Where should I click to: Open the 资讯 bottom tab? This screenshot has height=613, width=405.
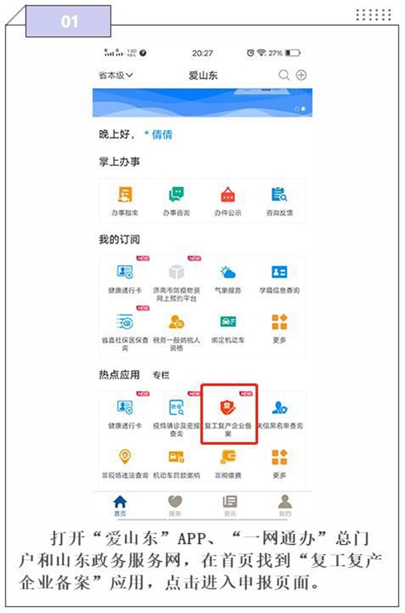click(x=230, y=505)
